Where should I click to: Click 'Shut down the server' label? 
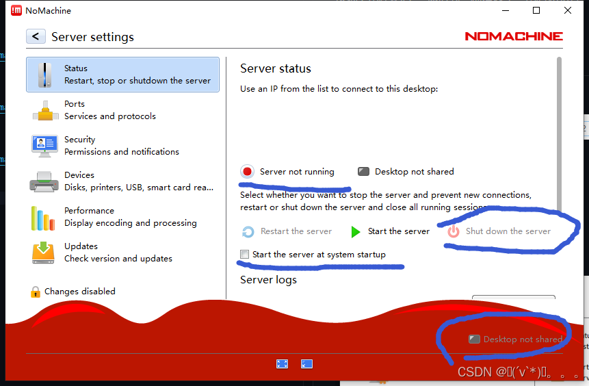pos(508,231)
